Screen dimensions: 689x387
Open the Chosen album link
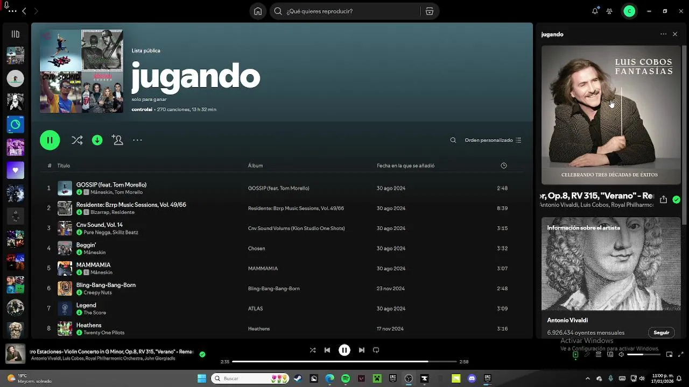point(256,248)
